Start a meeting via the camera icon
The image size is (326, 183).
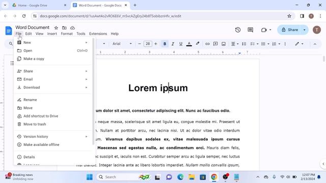pyautogui.click(x=264, y=30)
